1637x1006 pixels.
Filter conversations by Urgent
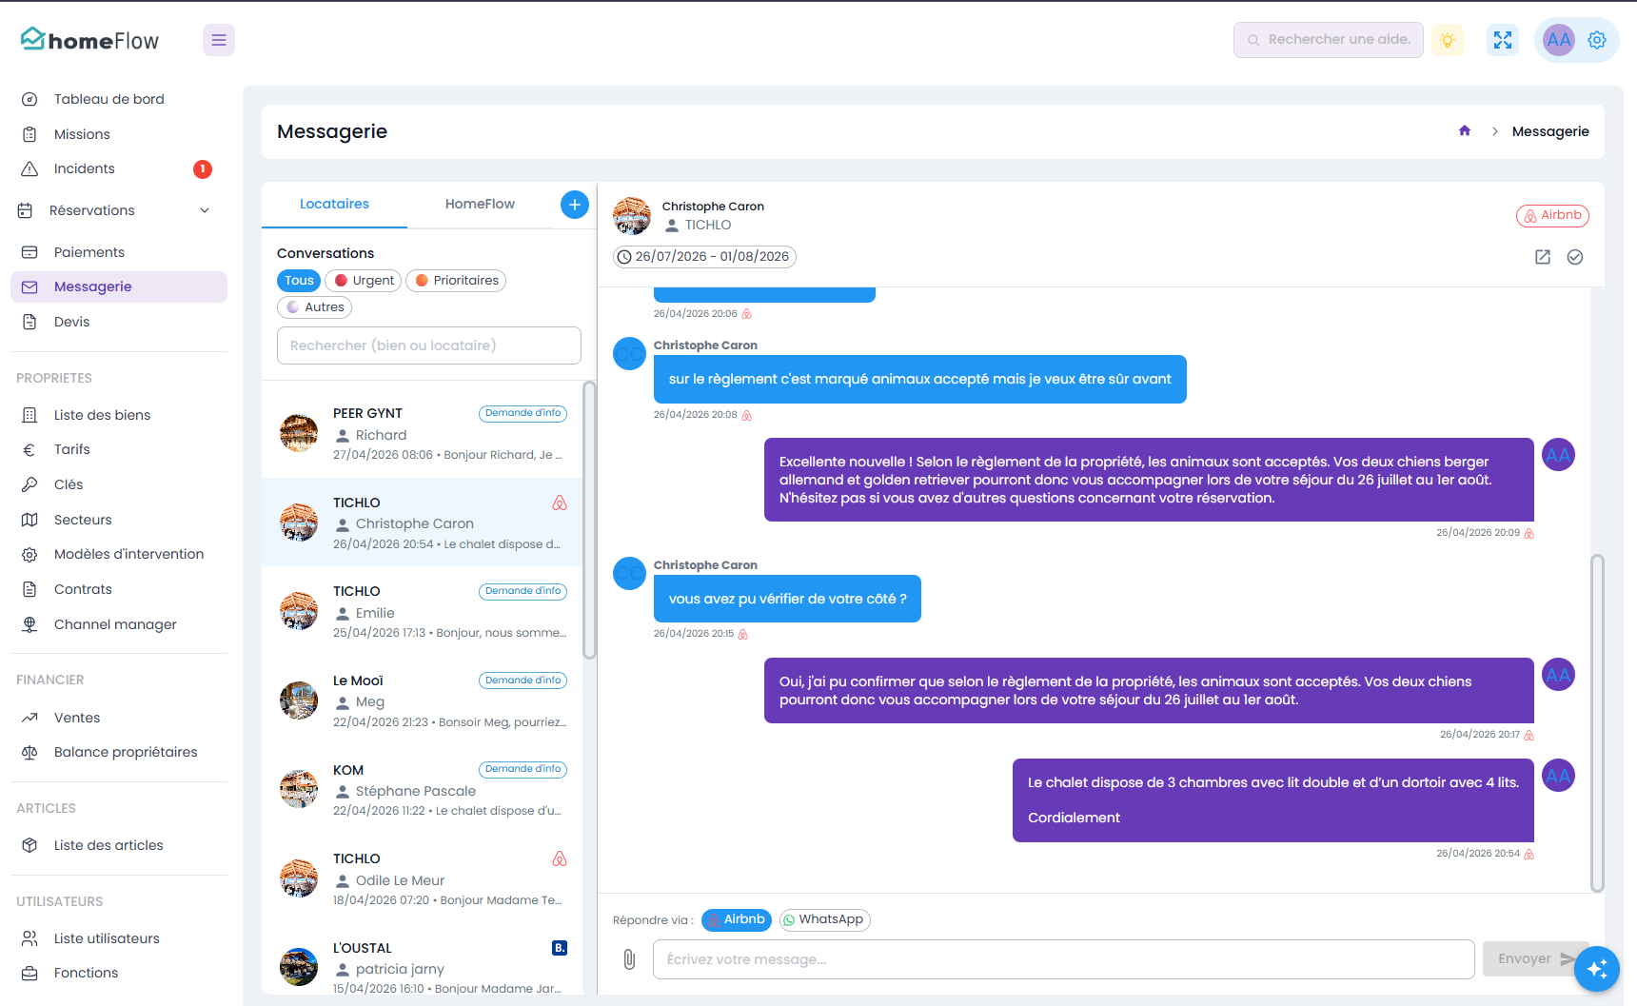coord(364,281)
